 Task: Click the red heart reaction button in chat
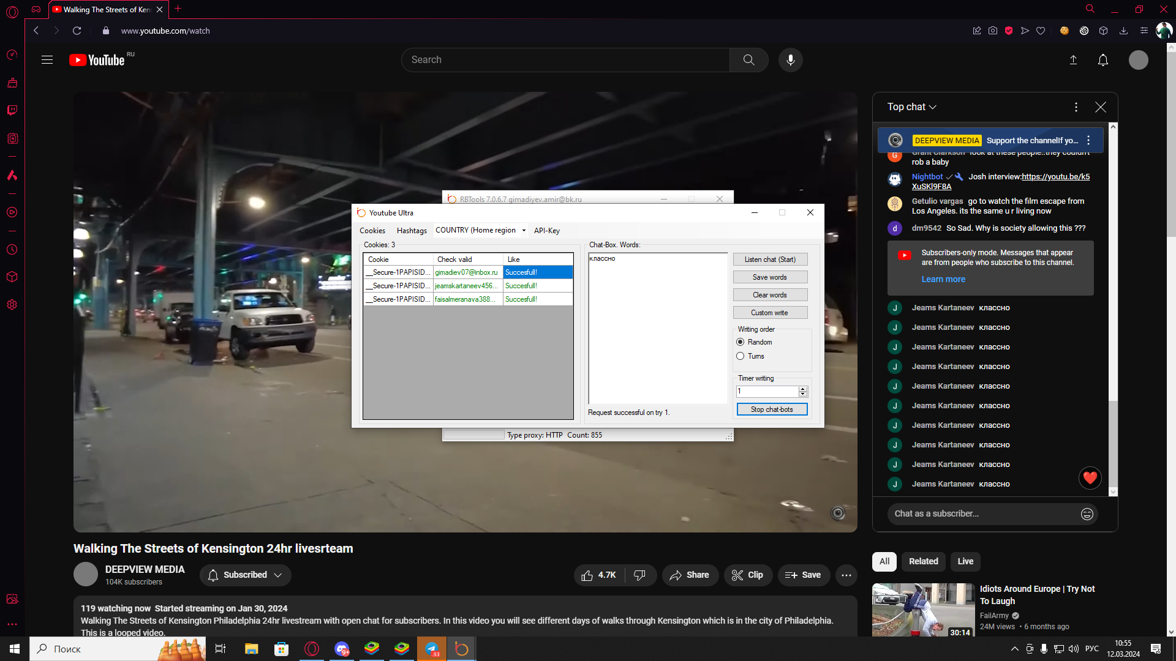[x=1090, y=478]
